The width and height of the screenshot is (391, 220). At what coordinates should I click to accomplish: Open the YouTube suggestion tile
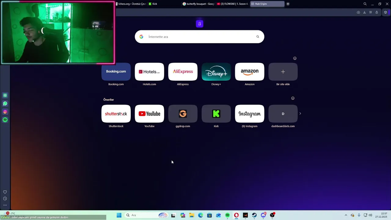point(149,114)
